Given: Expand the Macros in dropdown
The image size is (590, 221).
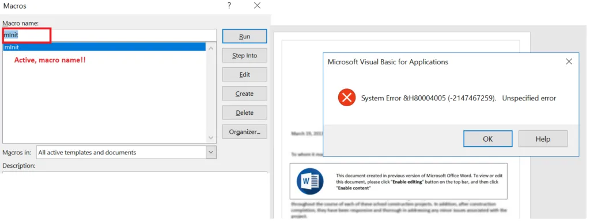Looking at the screenshot, I should 211,152.
